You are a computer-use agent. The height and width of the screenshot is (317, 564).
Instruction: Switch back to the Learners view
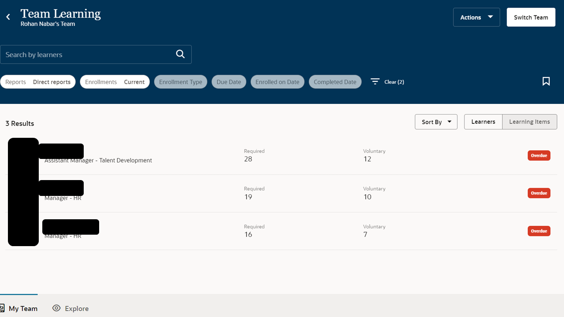coord(483,122)
